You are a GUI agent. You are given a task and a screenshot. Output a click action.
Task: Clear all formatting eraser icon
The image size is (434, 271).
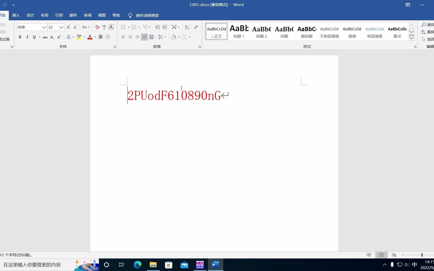[97, 27]
